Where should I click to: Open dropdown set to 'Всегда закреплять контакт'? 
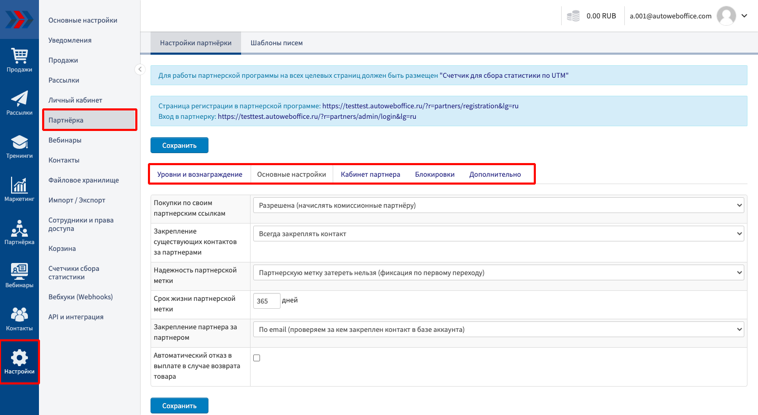(x=498, y=234)
